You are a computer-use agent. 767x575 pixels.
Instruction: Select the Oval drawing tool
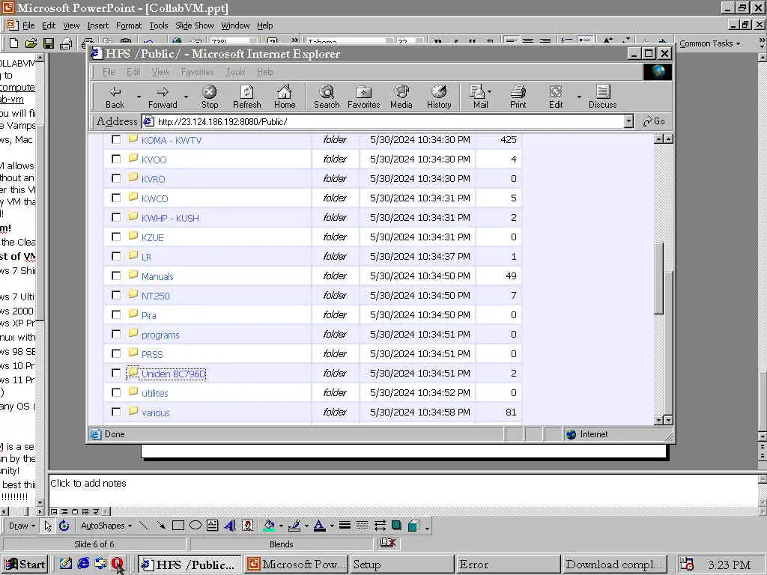coord(195,526)
